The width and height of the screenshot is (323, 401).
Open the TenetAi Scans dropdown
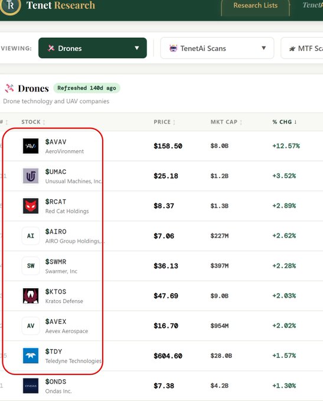pos(217,48)
